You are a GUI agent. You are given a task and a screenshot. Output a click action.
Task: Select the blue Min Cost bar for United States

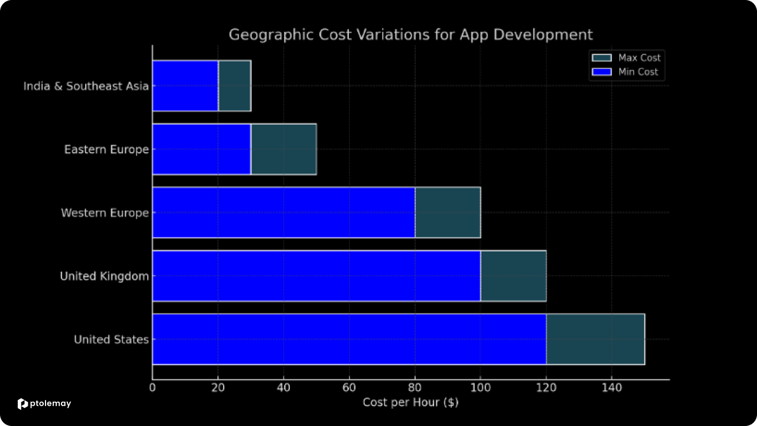(350, 339)
